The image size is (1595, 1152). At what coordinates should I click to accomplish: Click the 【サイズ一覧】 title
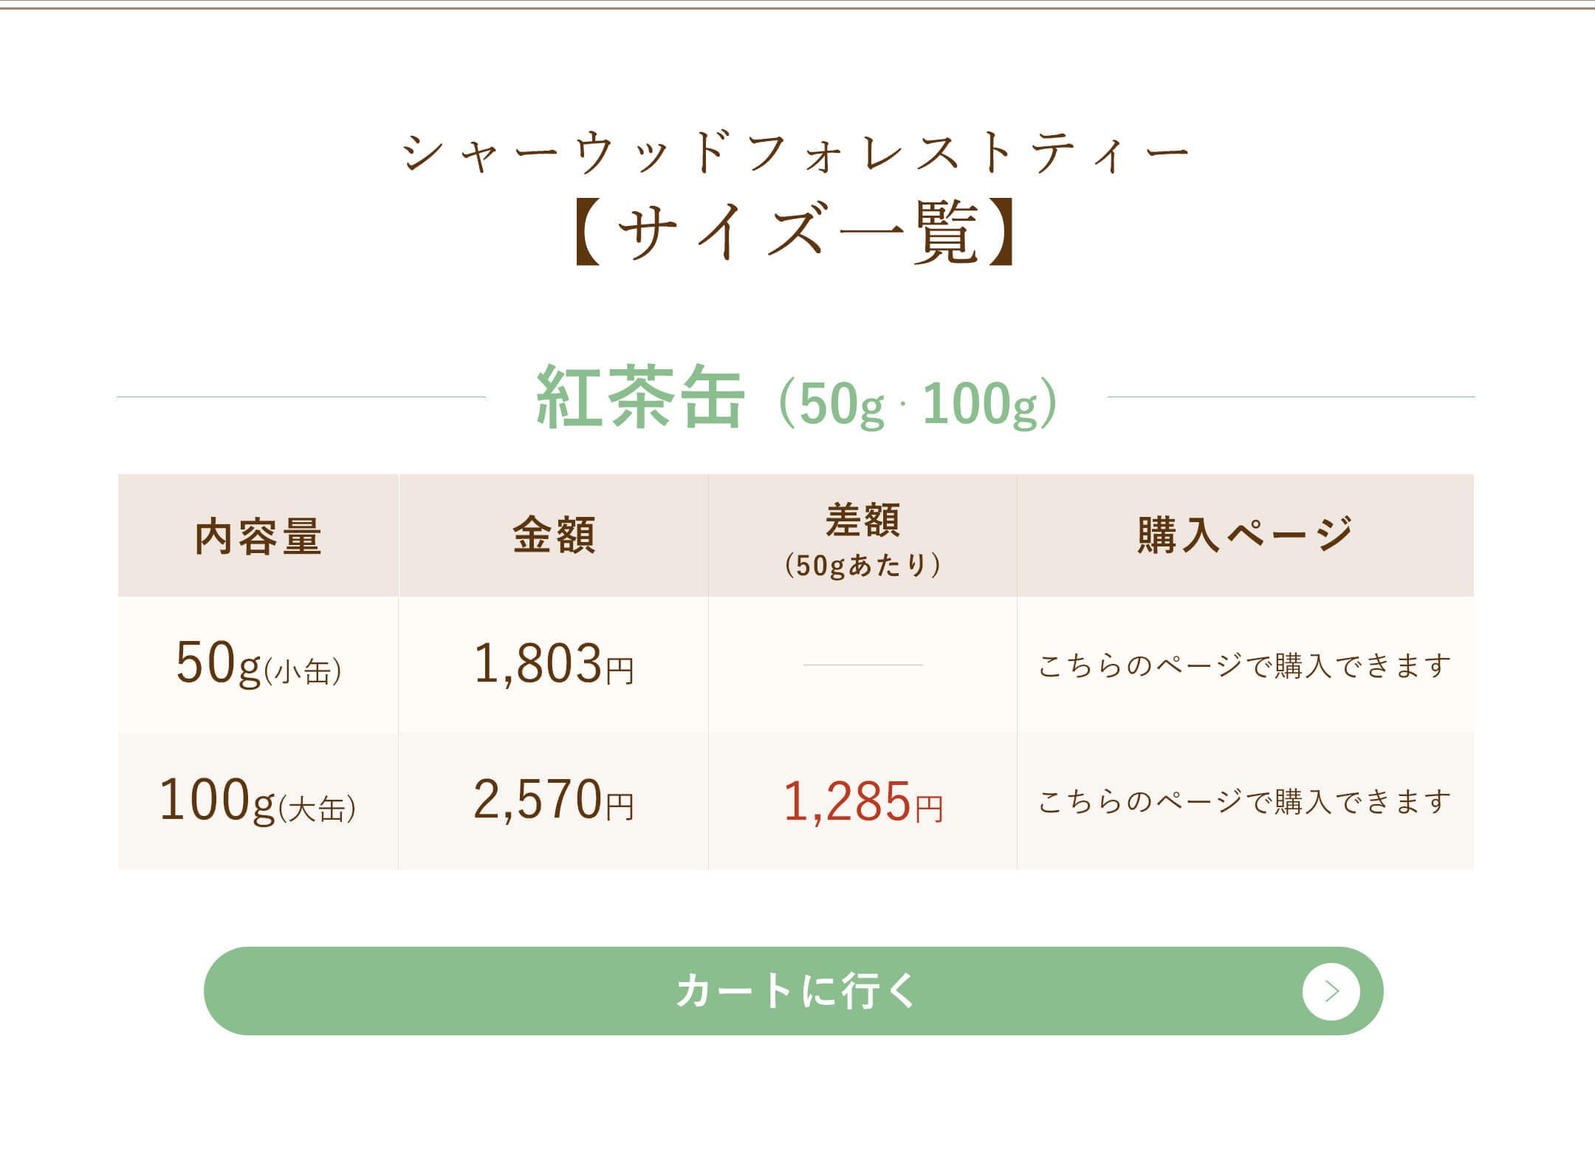796,233
